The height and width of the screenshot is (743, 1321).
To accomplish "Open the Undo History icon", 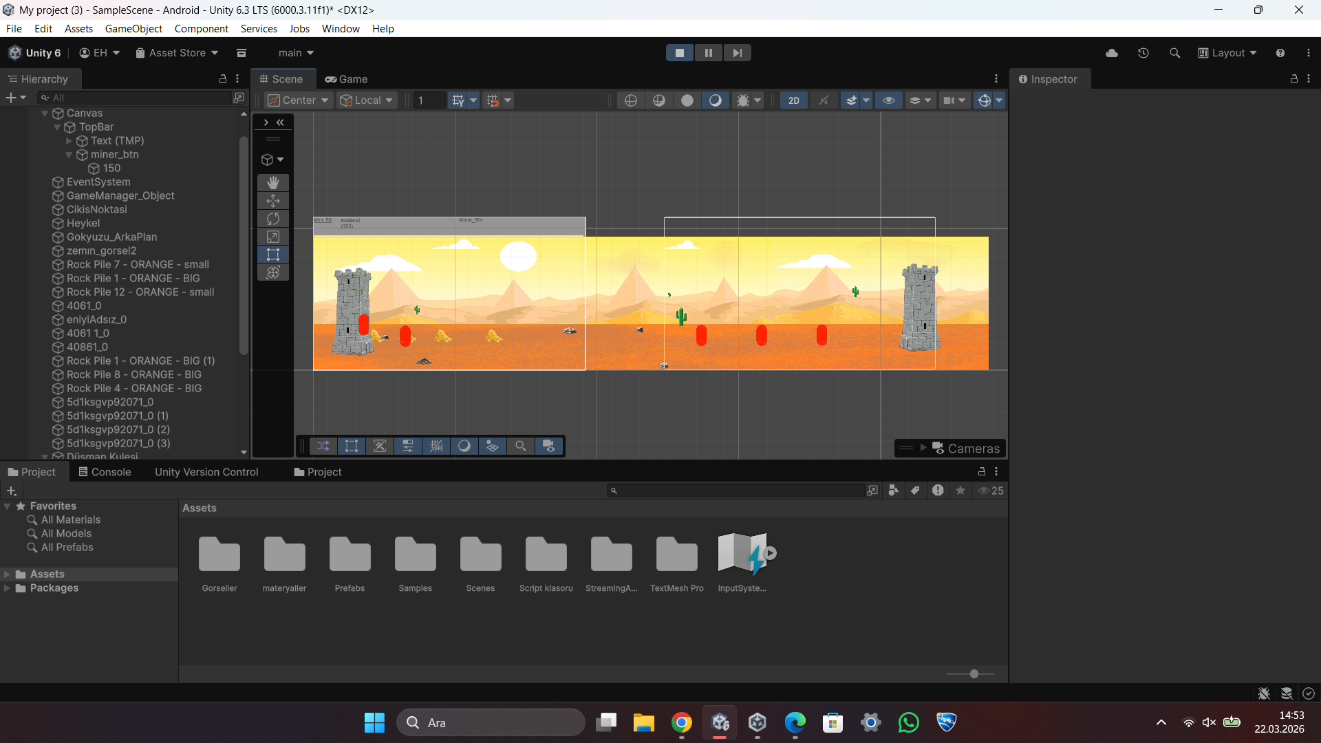I will click(x=1143, y=53).
